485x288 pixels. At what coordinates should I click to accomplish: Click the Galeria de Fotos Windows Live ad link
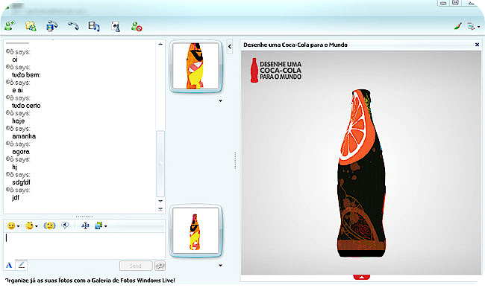(90, 281)
